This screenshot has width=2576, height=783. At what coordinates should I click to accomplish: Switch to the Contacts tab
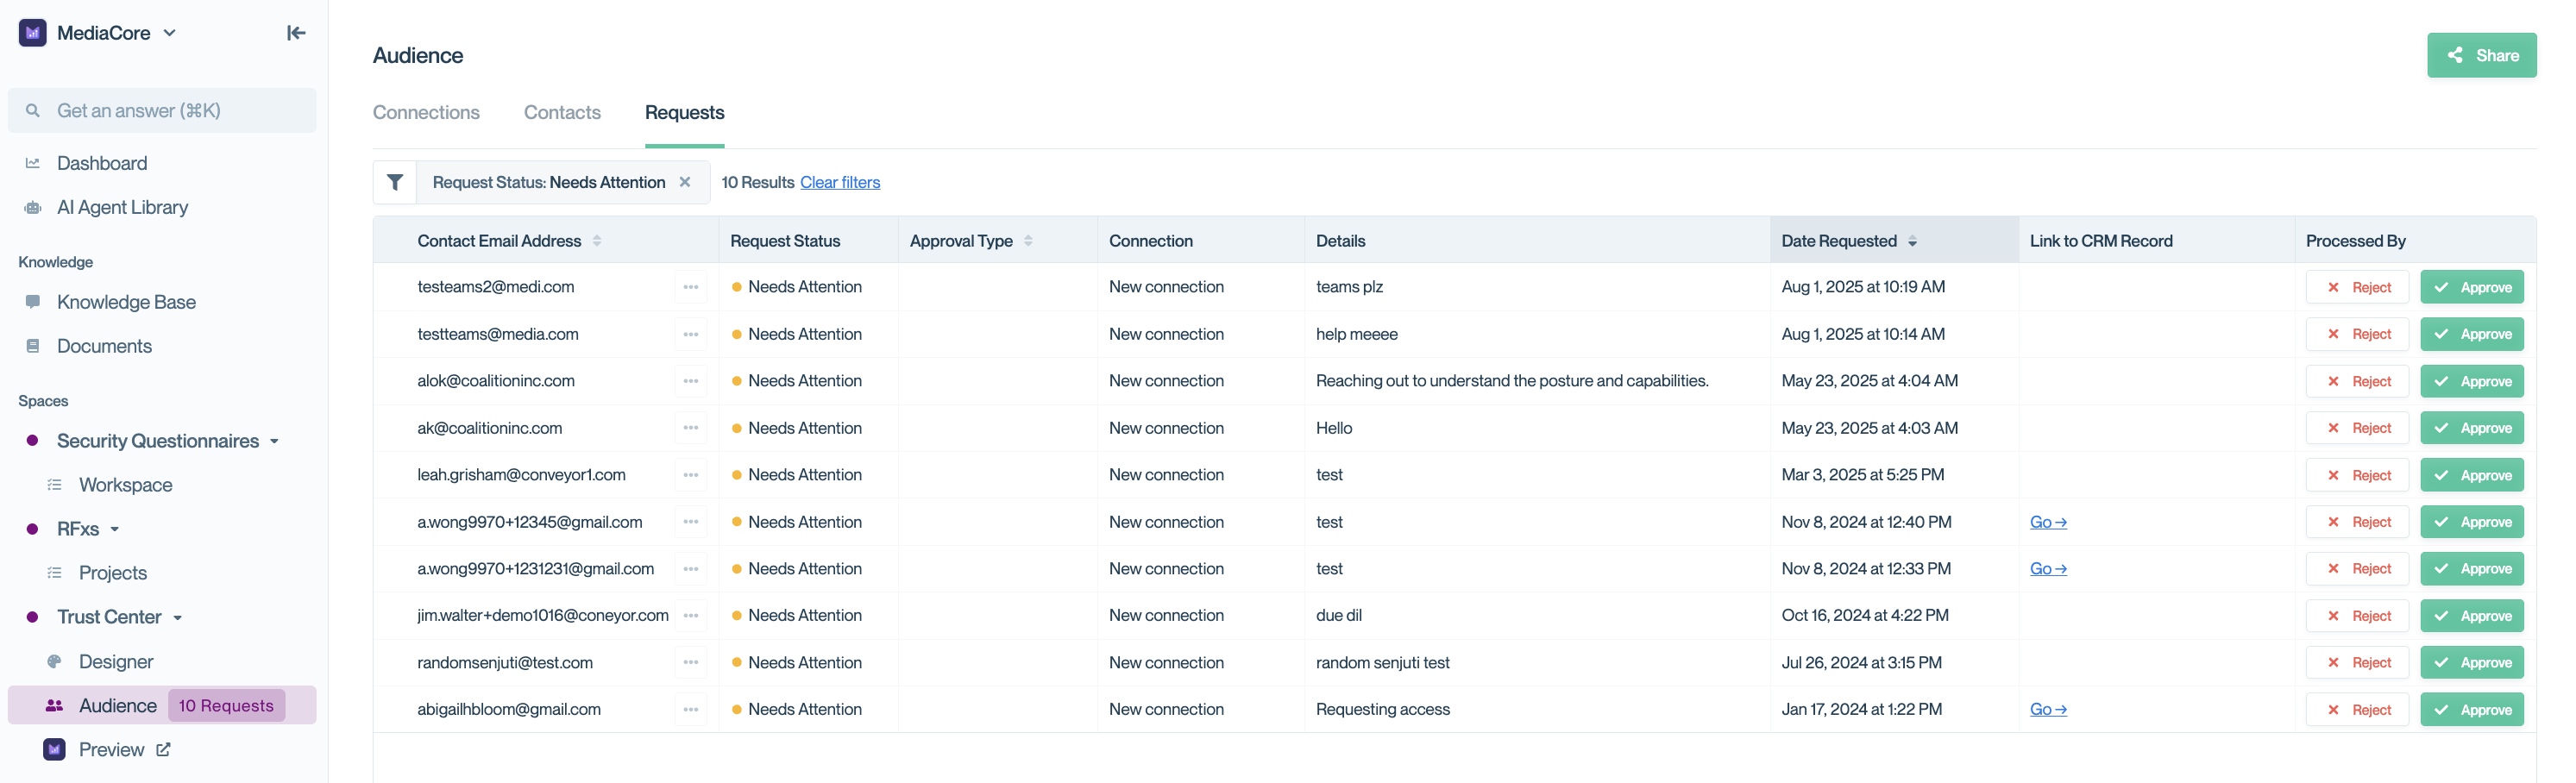pos(562,113)
